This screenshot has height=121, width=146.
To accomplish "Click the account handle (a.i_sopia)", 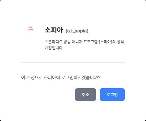I will [77, 31].
